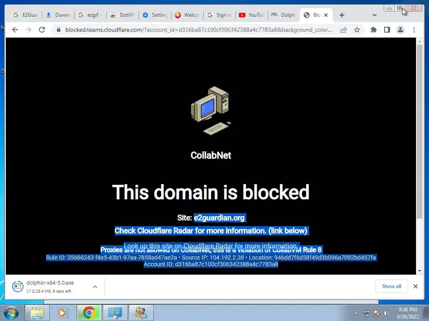Switch to the Sign in tab

click(220, 15)
